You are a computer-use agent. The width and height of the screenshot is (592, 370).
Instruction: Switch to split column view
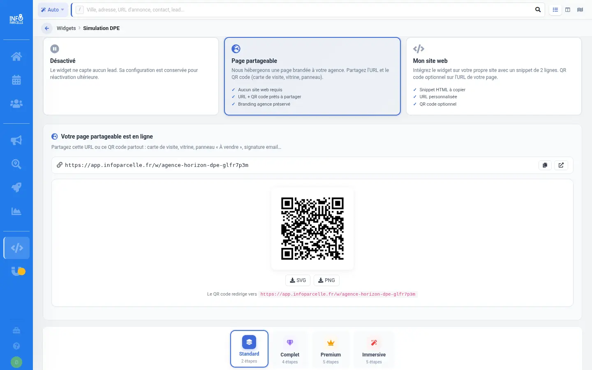pyautogui.click(x=568, y=10)
